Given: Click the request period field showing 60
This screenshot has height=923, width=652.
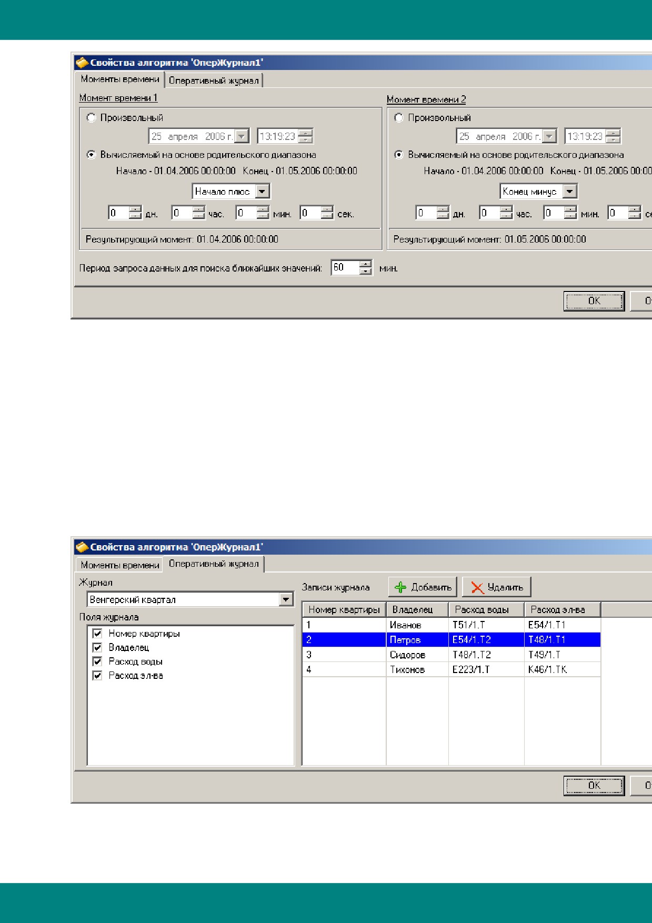Looking at the screenshot, I should [x=345, y=268].
